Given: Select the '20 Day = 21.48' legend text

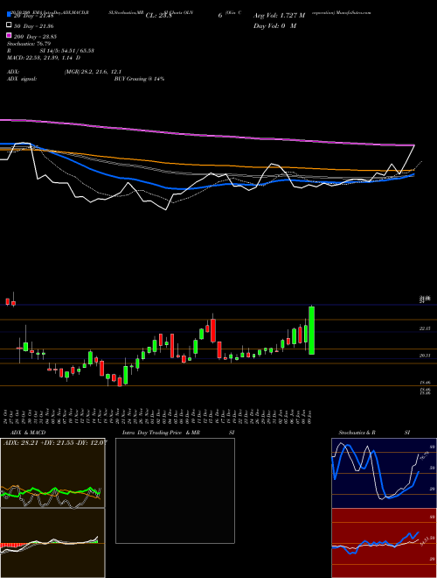Looking at the screenshot, I should [x=34, y=16].
